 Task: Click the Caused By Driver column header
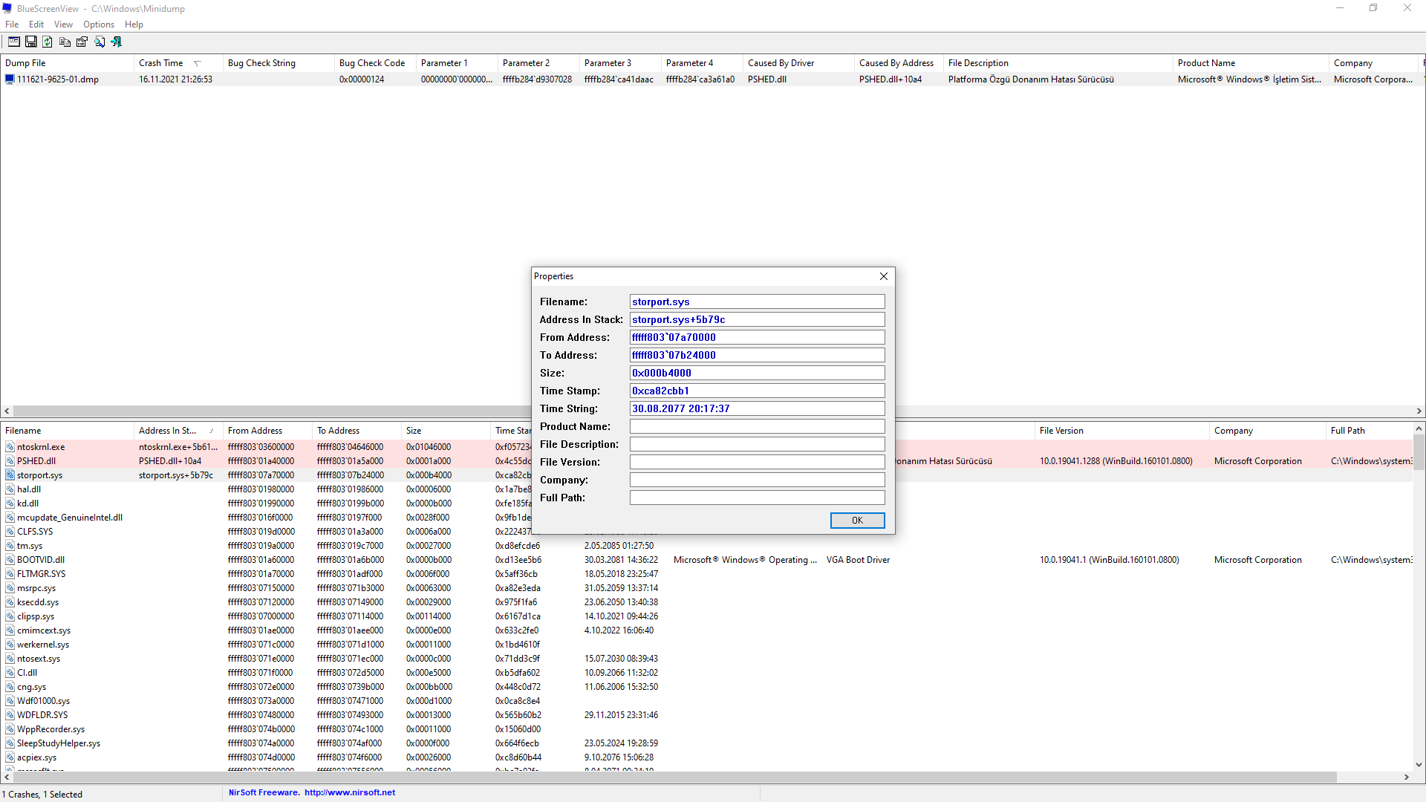[781, 63]
